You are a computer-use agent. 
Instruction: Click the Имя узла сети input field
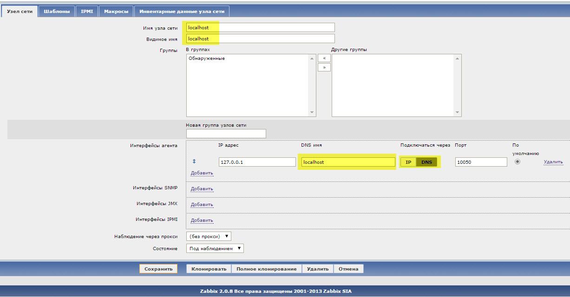(x=260, y=27)
